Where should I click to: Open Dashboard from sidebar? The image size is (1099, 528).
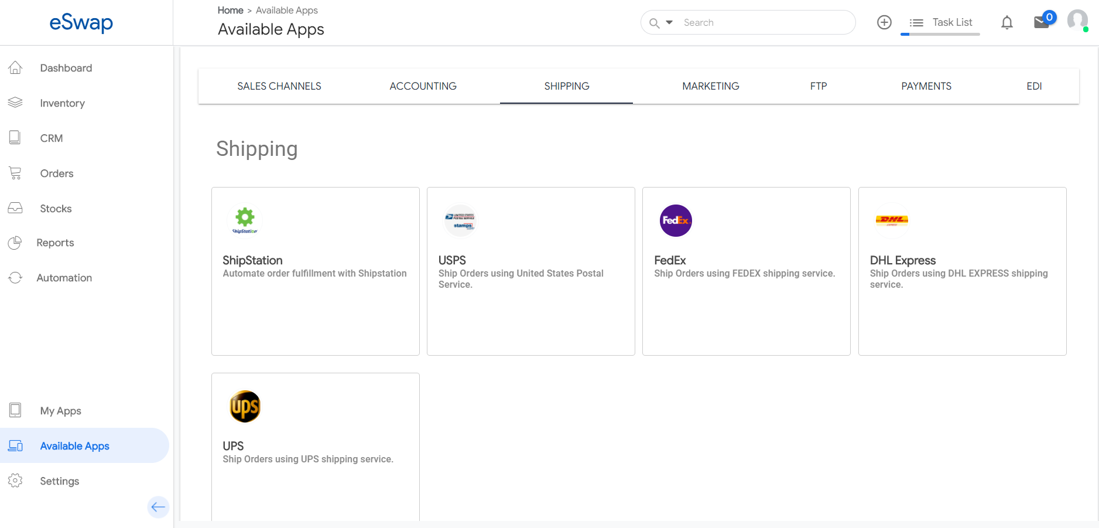pyautogui.click(x=66, y=68)
